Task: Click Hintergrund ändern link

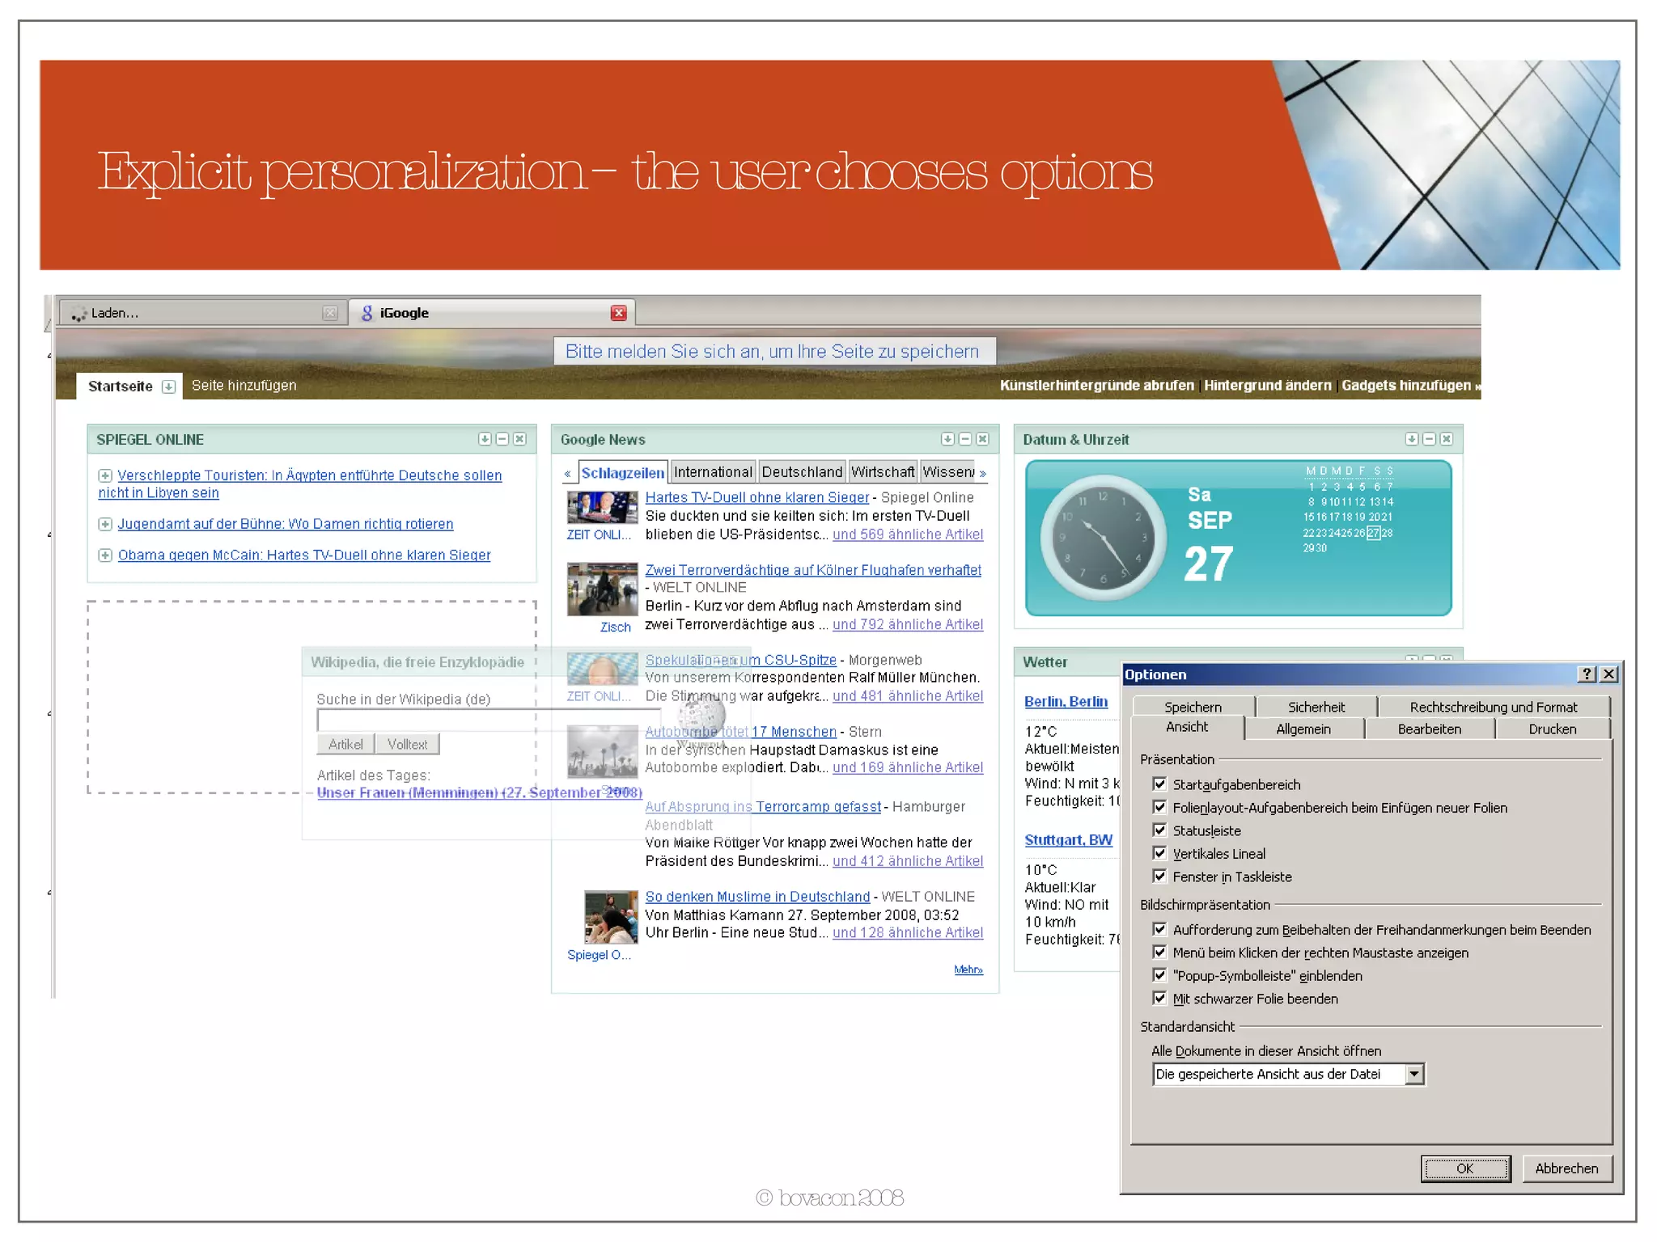Action: 1267,386
